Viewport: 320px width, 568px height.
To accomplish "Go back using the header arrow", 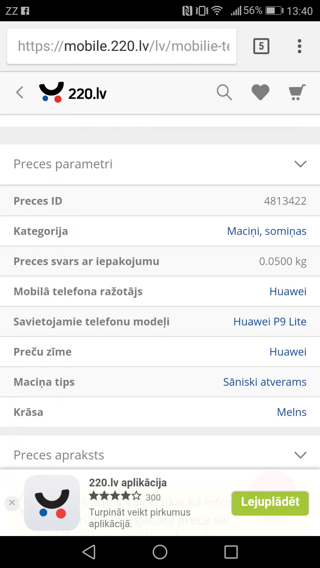I will 20,93.
